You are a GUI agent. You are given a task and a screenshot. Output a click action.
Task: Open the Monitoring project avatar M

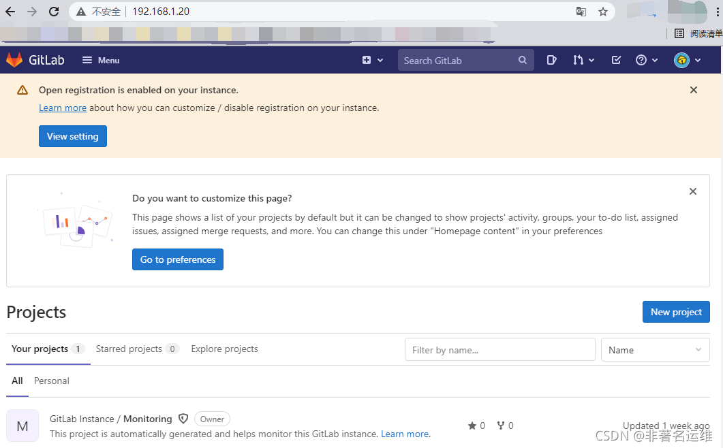pyautogui.click(x=22, y=426)
